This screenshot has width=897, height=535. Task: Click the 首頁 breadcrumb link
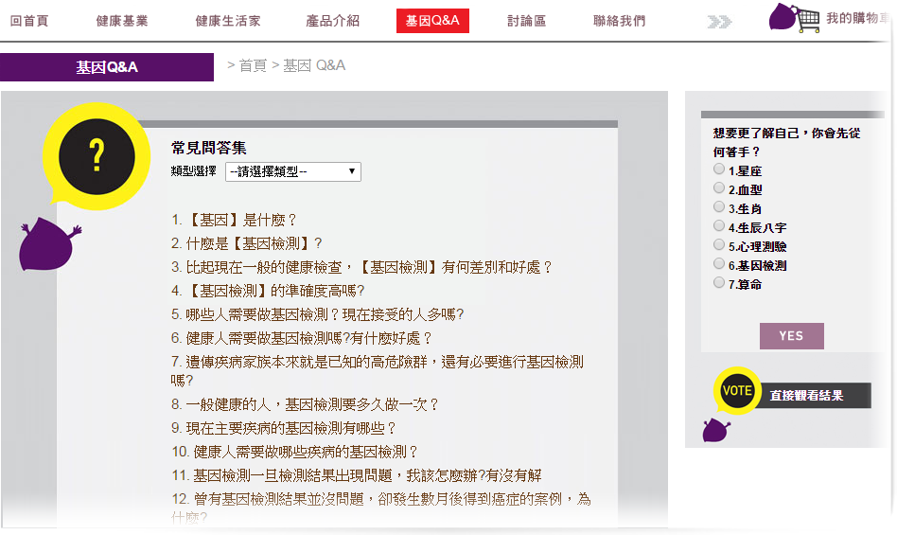(x=253, y=65)
